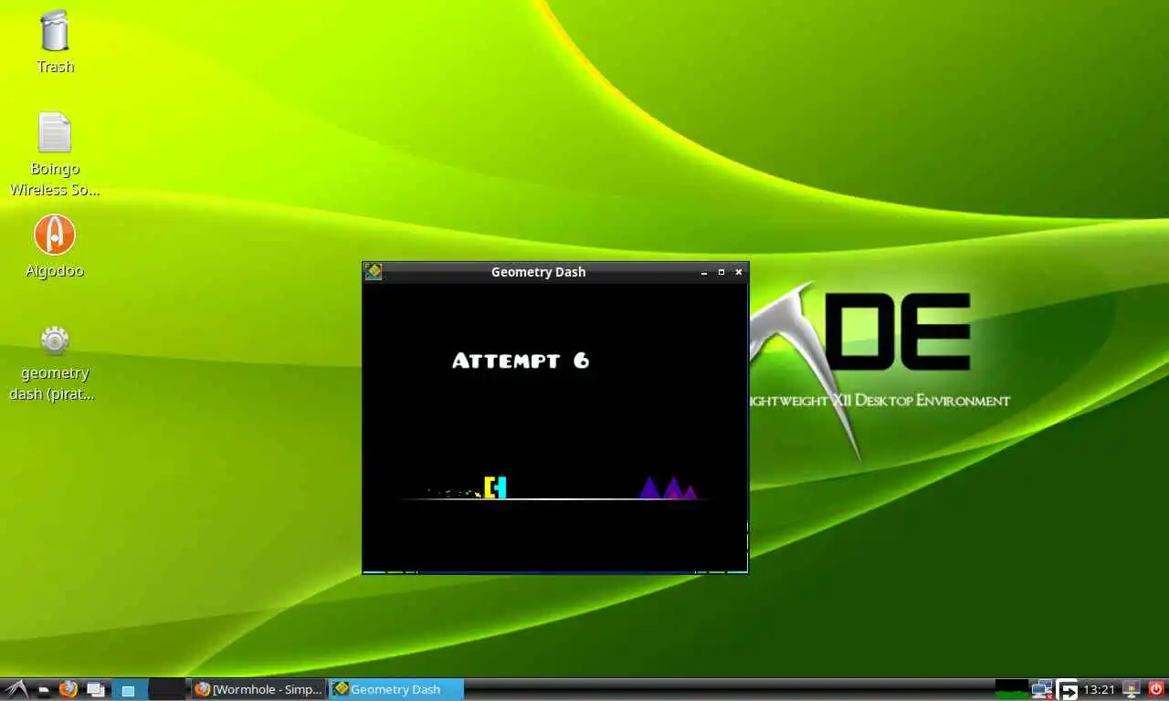Select the geometry dash (pirat...) desktop icon

[x=55, y=340]
